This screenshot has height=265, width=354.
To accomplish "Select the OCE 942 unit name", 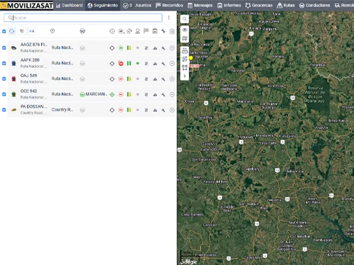I will [29, 91].
